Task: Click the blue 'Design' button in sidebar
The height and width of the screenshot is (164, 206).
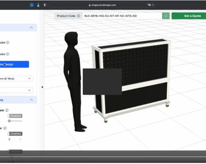Action: pos(14,64)
